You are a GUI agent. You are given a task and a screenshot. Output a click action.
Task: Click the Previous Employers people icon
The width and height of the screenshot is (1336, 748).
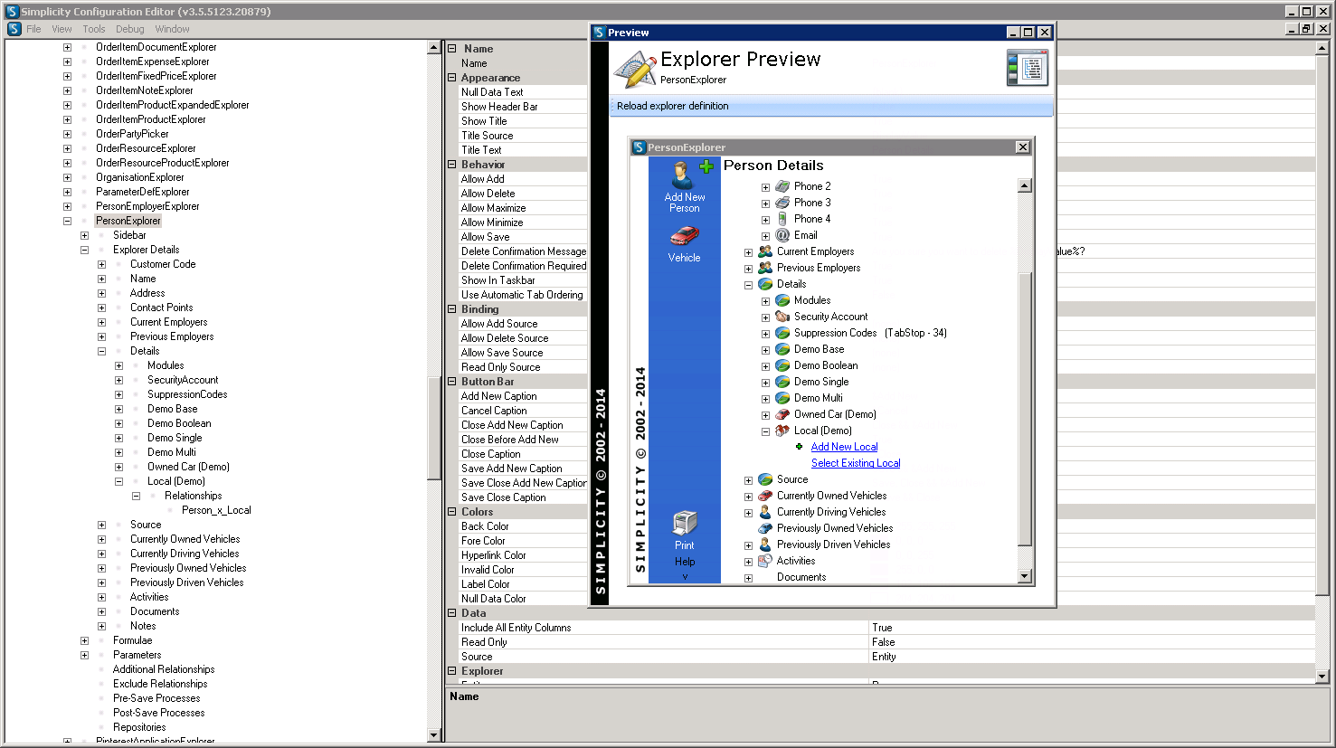pyautogui.click(x=765, y=268)
